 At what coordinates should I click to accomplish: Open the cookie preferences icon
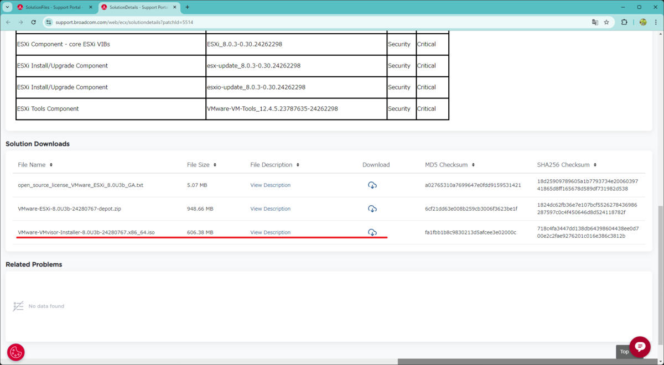[15, 352]
